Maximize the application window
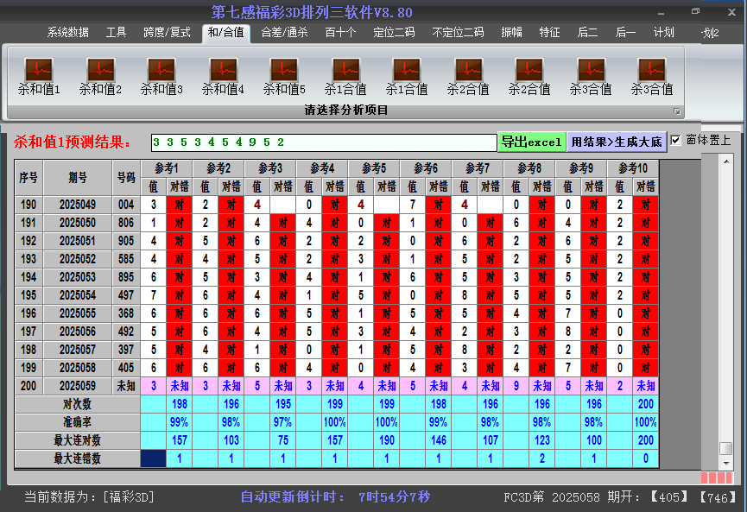 [x=695, y=12]
